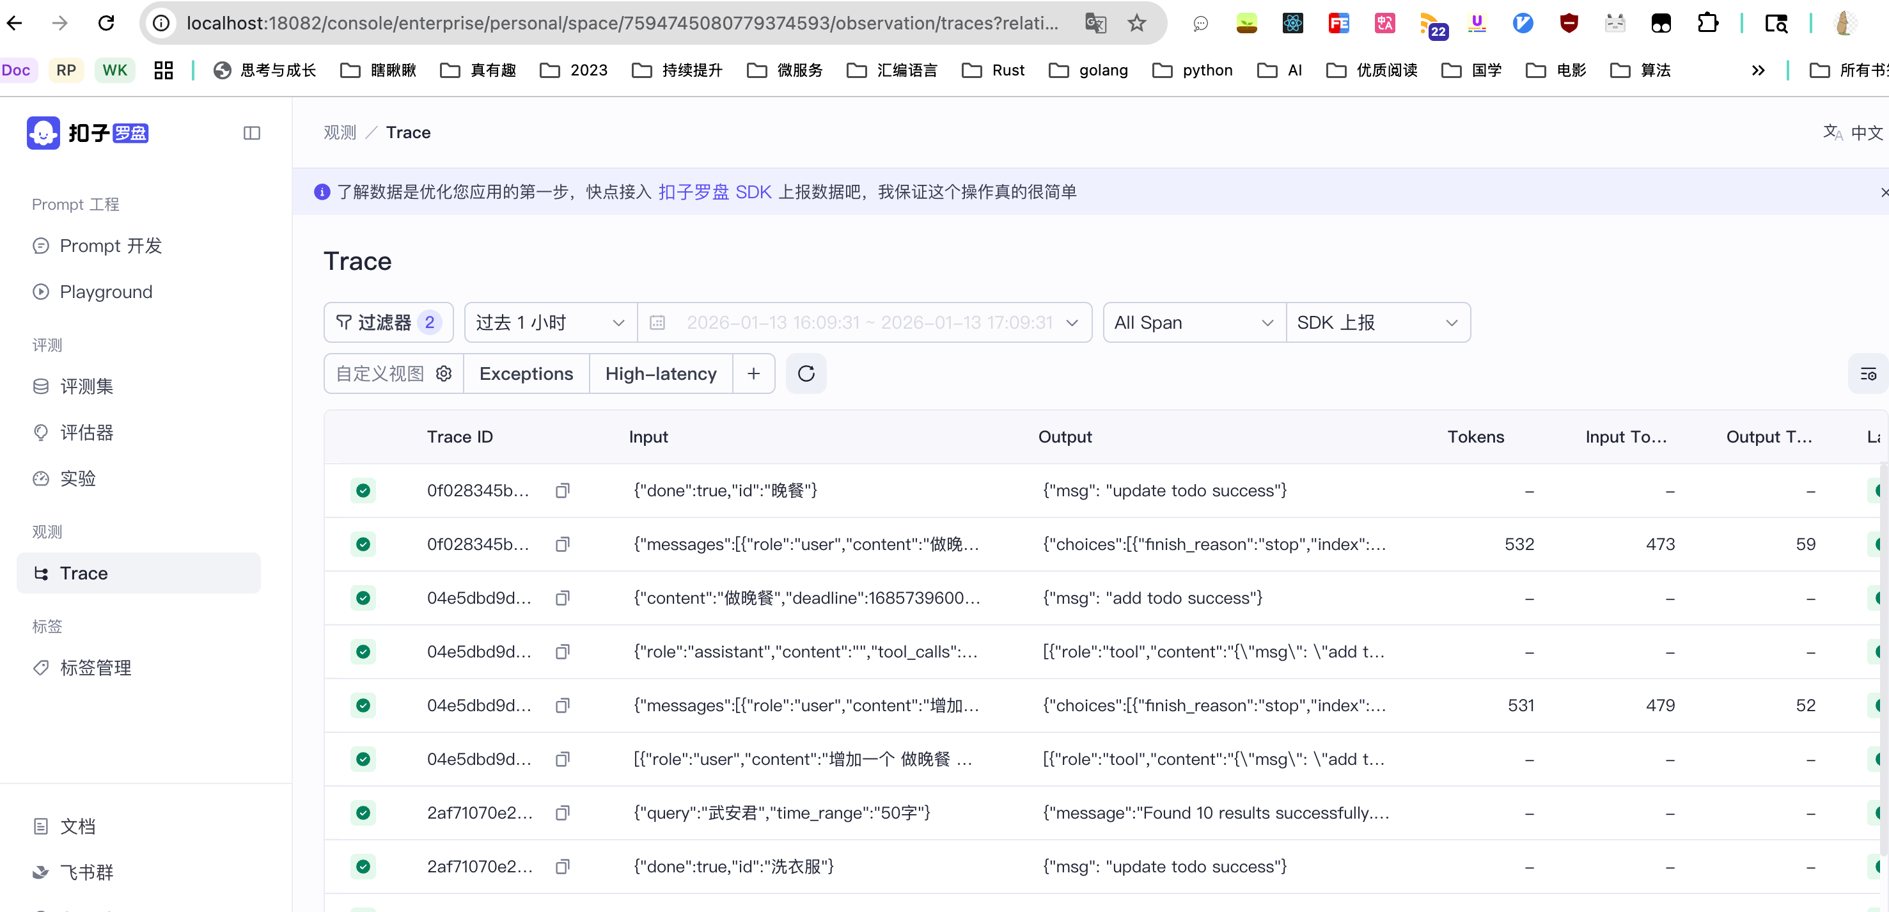This screenshot has width=1889, height=912.
Task: Open custom view settings gear icon
Action: click(x=444, y=374)
